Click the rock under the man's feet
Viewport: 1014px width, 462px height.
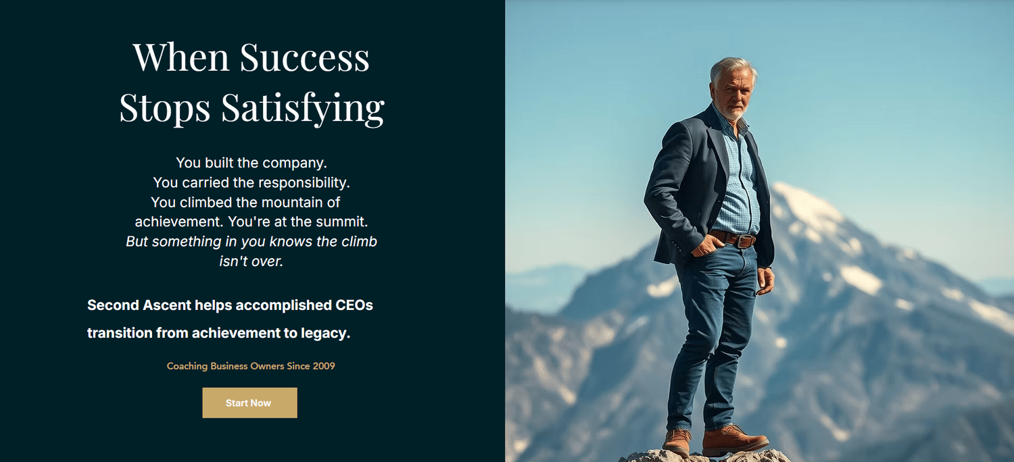click(x=703, y=457)
